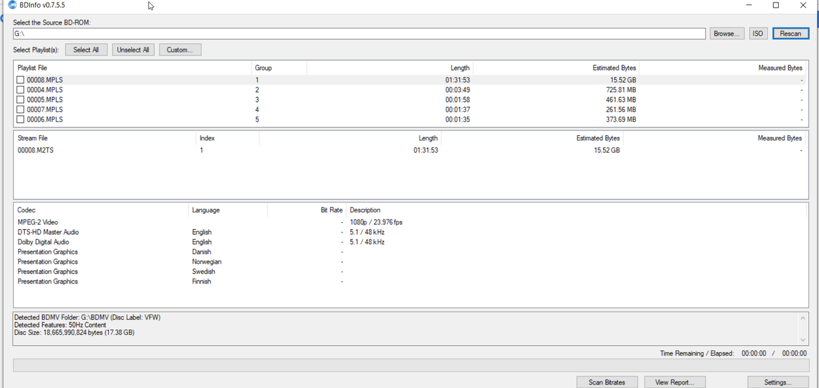819x388 pixels.
Task: Minimize the BDInfo window
Action: [747, 5]
